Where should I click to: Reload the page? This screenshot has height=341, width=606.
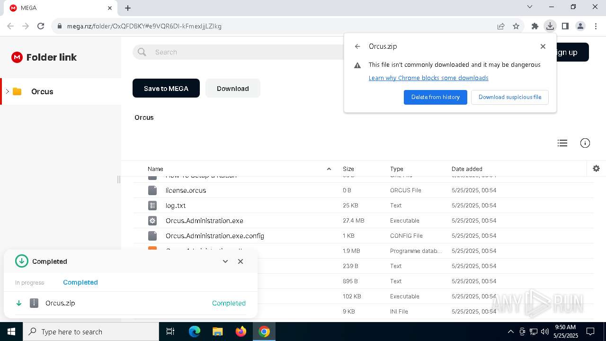(41, 26)
